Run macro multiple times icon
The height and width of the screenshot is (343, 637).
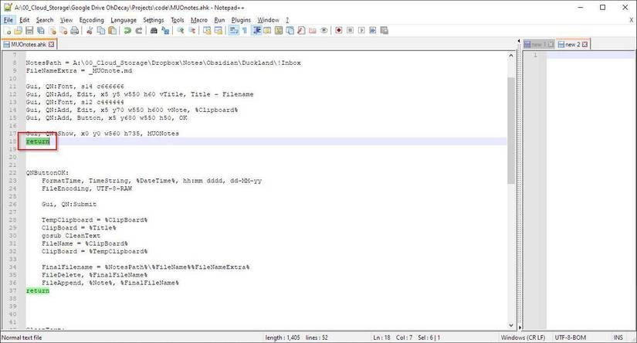[x=373, y=30]
